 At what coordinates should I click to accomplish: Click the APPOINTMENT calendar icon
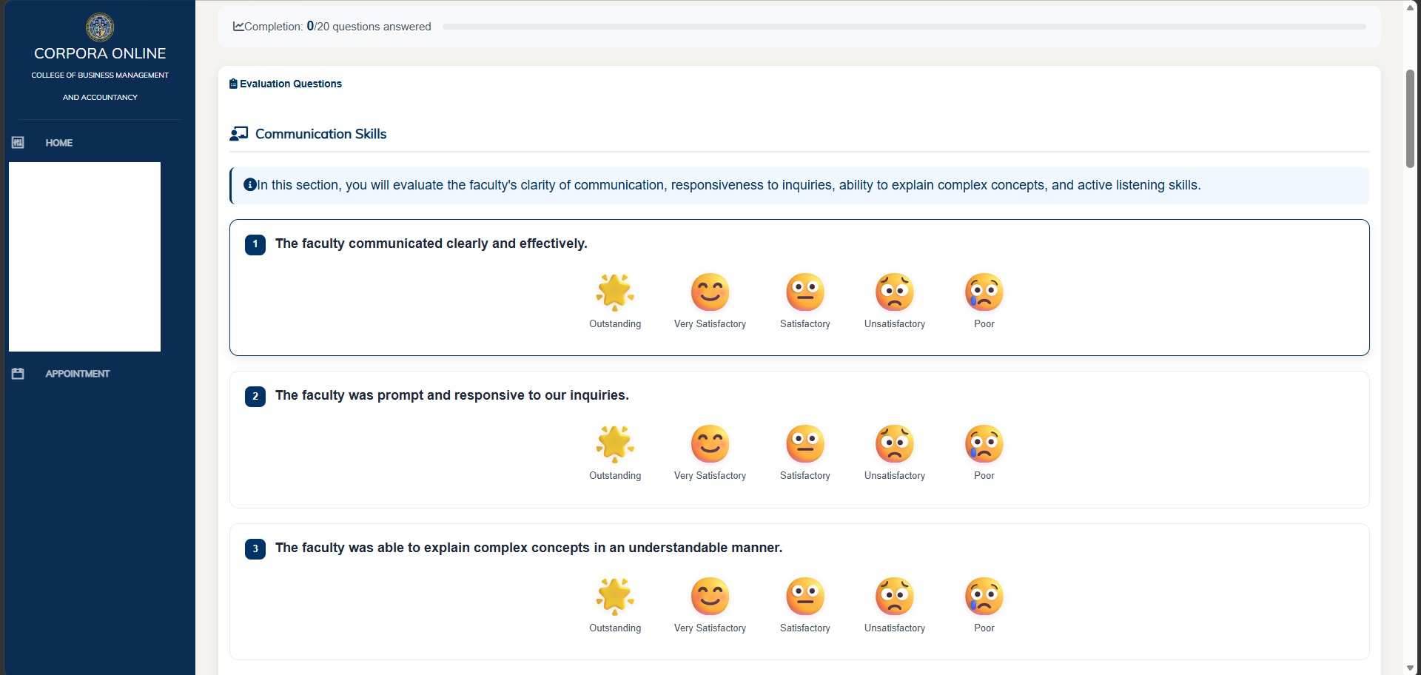point(18,374)
